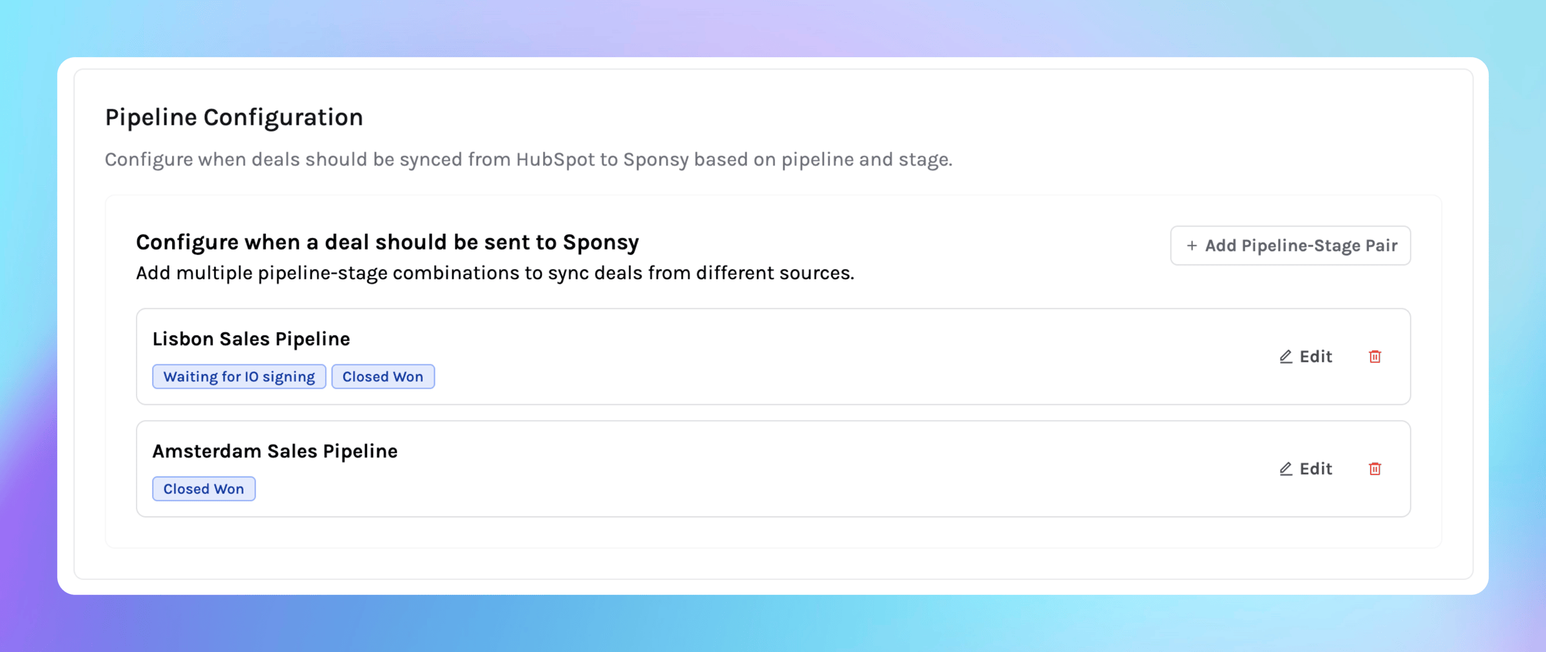Click the "Add multiple pipeline-stage combinations" subtext

click(495, 274)
